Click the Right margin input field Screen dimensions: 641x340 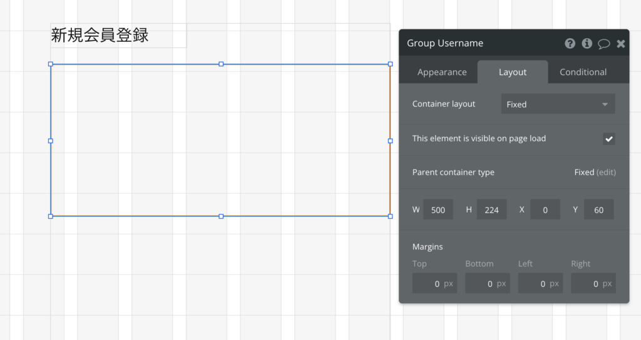tap(593, 283)
